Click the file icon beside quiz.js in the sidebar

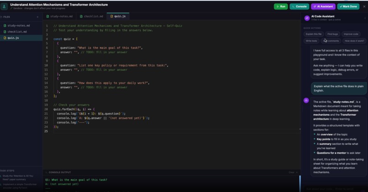point(5,38)
